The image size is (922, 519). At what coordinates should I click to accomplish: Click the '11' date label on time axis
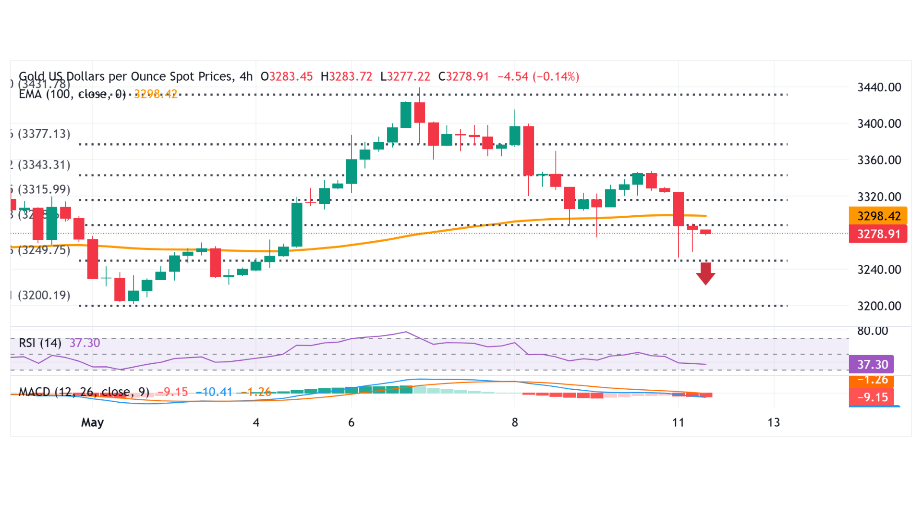(x=678, y=422)
